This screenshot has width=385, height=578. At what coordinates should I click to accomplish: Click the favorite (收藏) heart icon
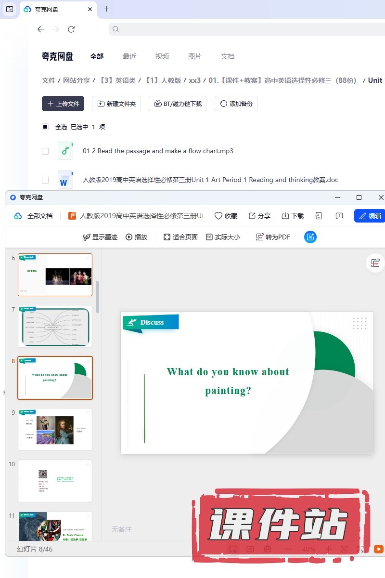(x=218, y=216)
